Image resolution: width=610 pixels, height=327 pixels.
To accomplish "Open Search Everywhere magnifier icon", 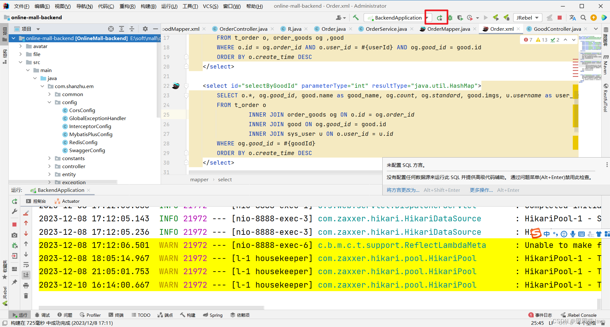I will [x=583, y=18].
